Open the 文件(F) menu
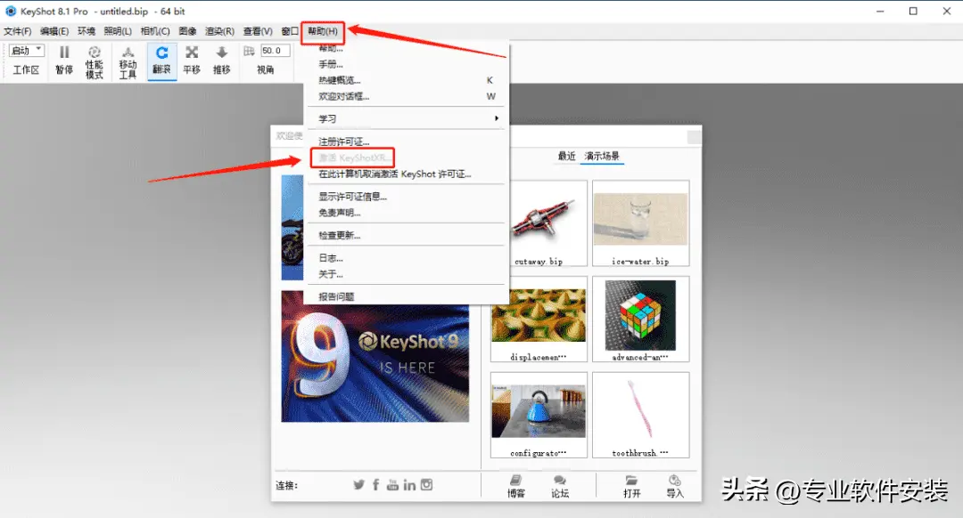 click(x=17, y=31)
